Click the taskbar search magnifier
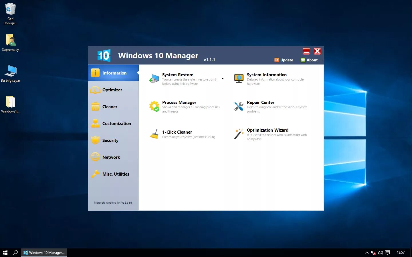 pyautogui.click(x=15, y=253)
